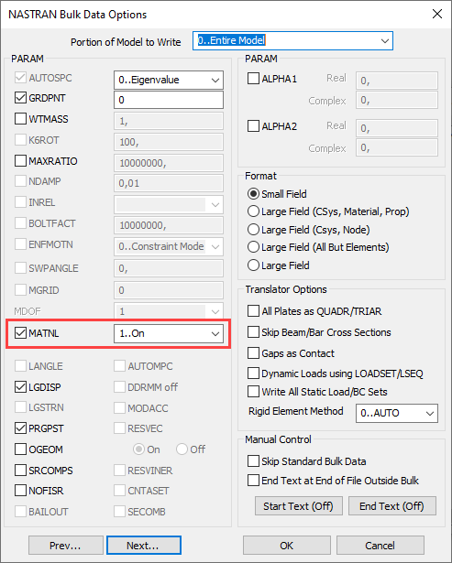Enable the OGEOM checkbox

20,449
